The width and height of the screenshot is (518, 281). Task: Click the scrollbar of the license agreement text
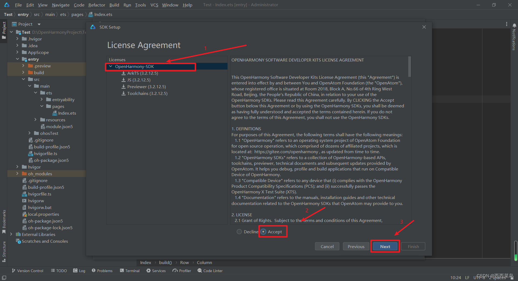click(x=410, y=67)
